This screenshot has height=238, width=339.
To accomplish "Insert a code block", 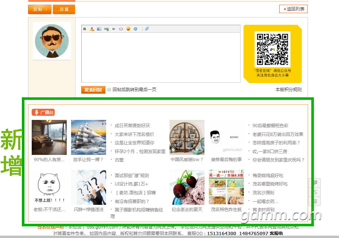I will [x=121, y=29].
